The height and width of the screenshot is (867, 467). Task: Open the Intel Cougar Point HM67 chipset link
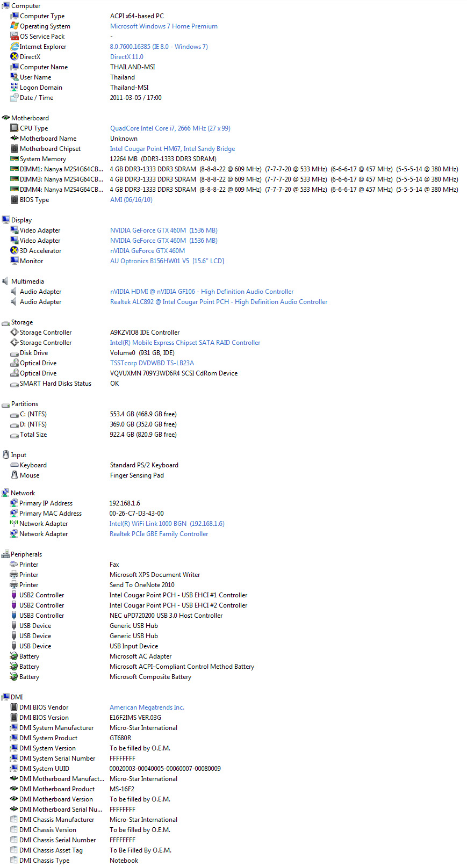pyautogui.click(x=173, y=149)
